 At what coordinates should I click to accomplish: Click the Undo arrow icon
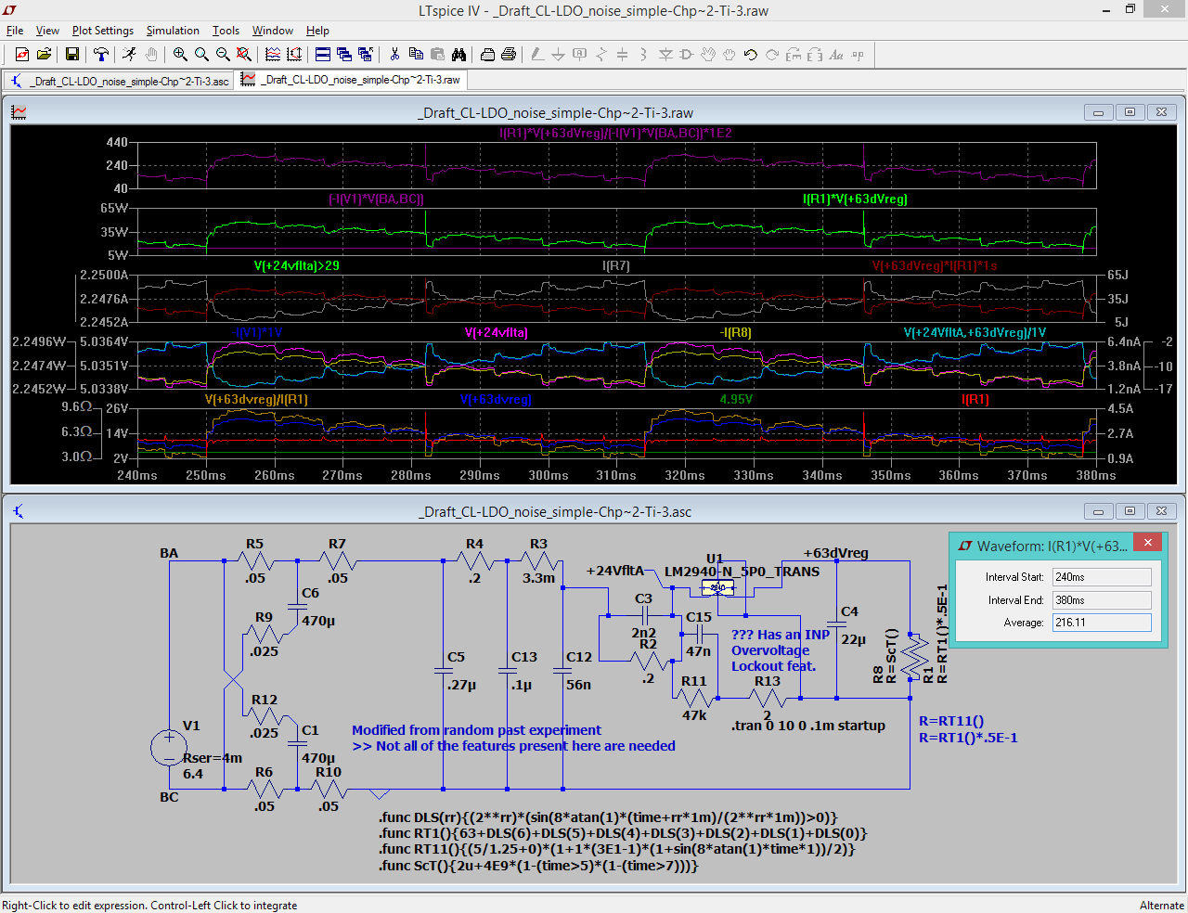click(x=751, y=55)
